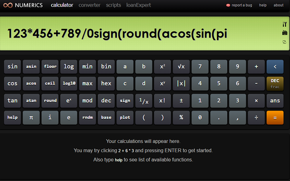Click the multiply operator key
Viewport: 290px width, 181px height.
(x=256, y=101)
